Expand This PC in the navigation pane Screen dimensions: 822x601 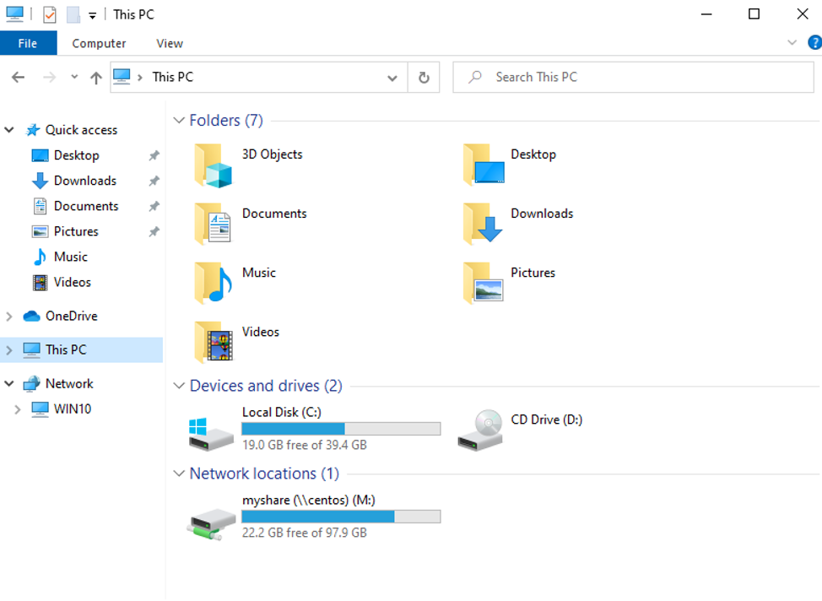tap(8, 349)
